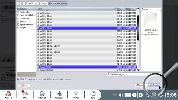Open Adresses in the taskbar
Image resolution: width=178 pixels, height=100 pixels.
tap(59, 95)
